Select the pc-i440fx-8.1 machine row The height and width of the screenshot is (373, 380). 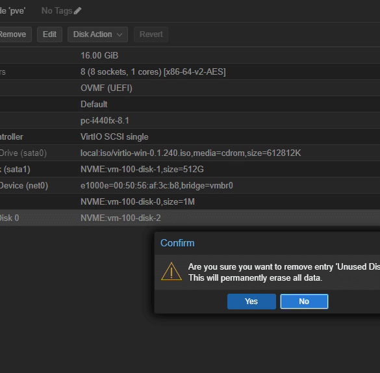point(190,120)
